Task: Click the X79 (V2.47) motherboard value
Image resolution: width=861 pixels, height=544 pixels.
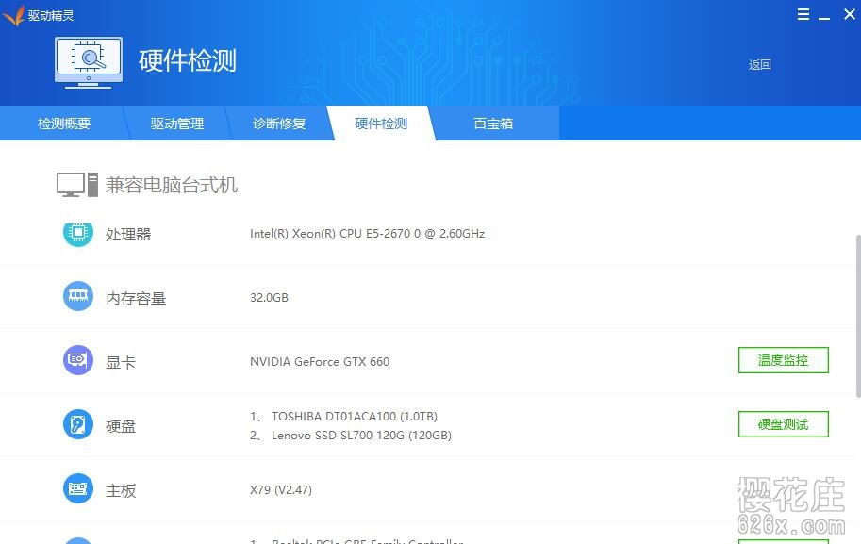Action: click(281, 489)
